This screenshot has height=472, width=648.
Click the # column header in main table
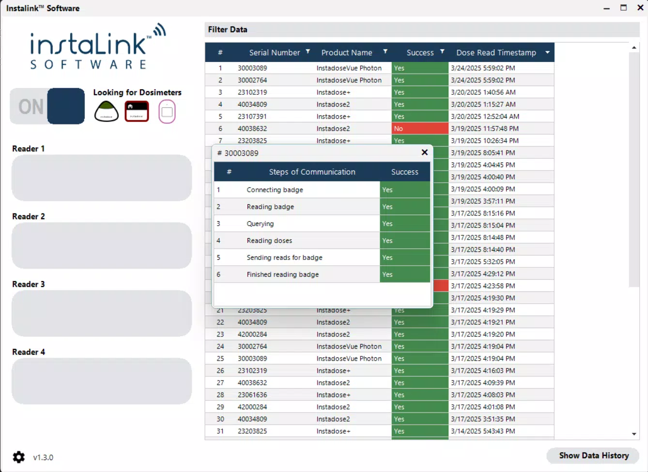(220, 52)
